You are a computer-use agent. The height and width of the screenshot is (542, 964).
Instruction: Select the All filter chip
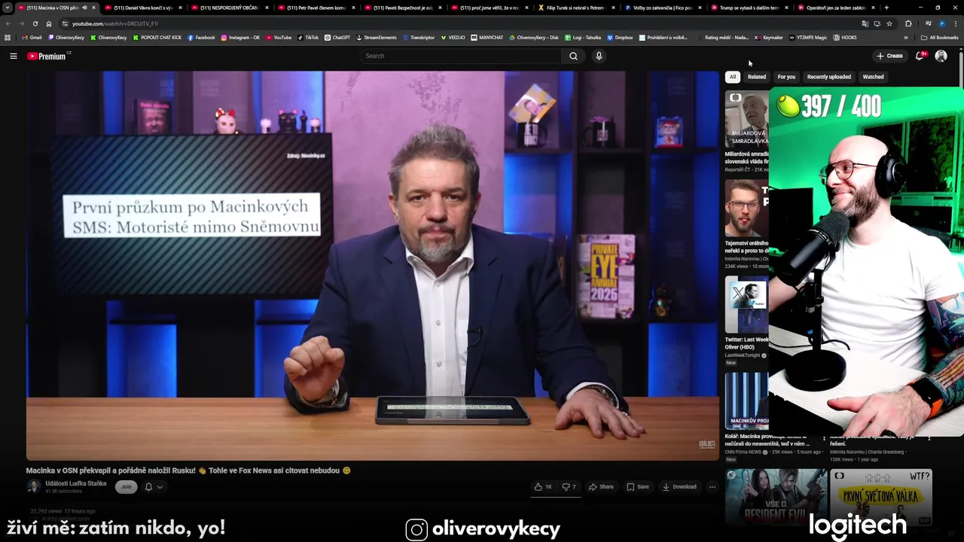[732, 77]
